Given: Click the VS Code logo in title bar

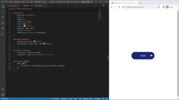Looking at the screenshot, I should pyautogui.click(x=2, y=2).
